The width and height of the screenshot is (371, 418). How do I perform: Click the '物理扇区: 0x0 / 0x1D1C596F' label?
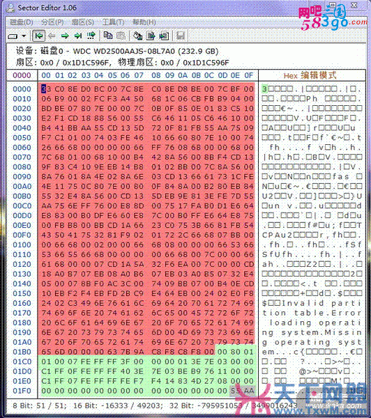(174, 63)
